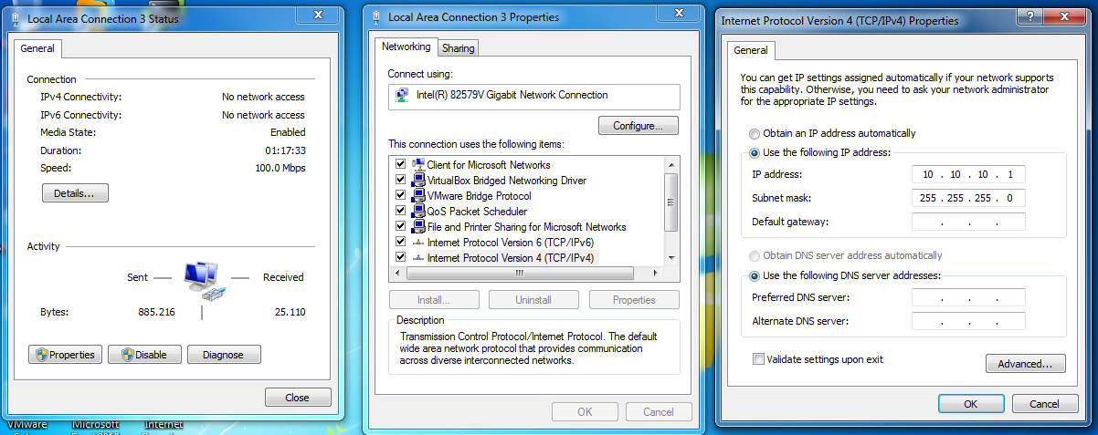
Task: Click the help question mark in TCP/IPv4 dialog
Action: coord(1029,16)
